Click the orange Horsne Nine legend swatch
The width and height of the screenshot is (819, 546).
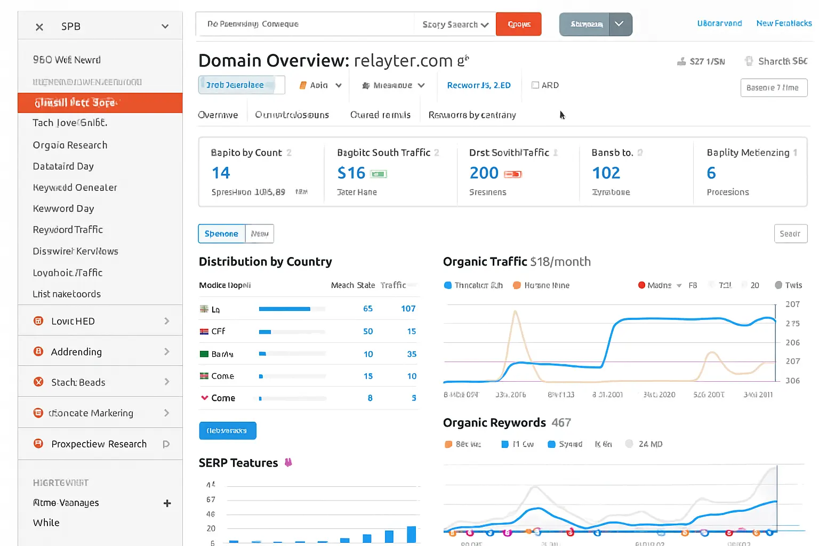point(517,285)
